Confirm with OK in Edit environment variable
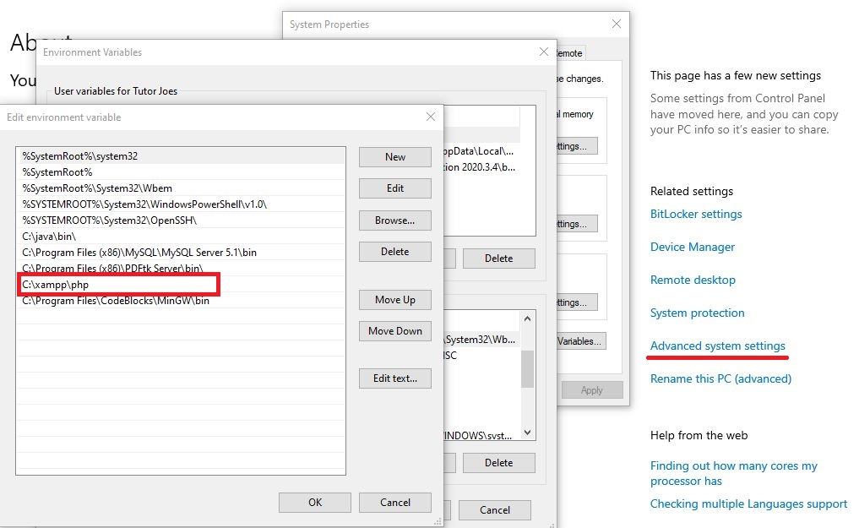 point(314,503)
